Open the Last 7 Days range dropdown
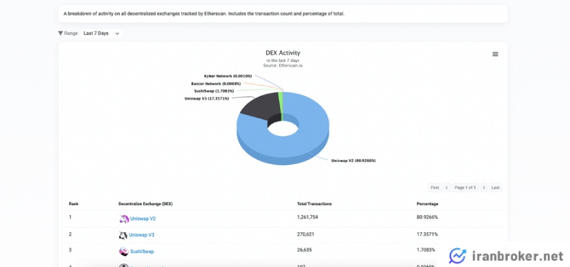Screen dimensions: 570x267 [x=101, y=34]
